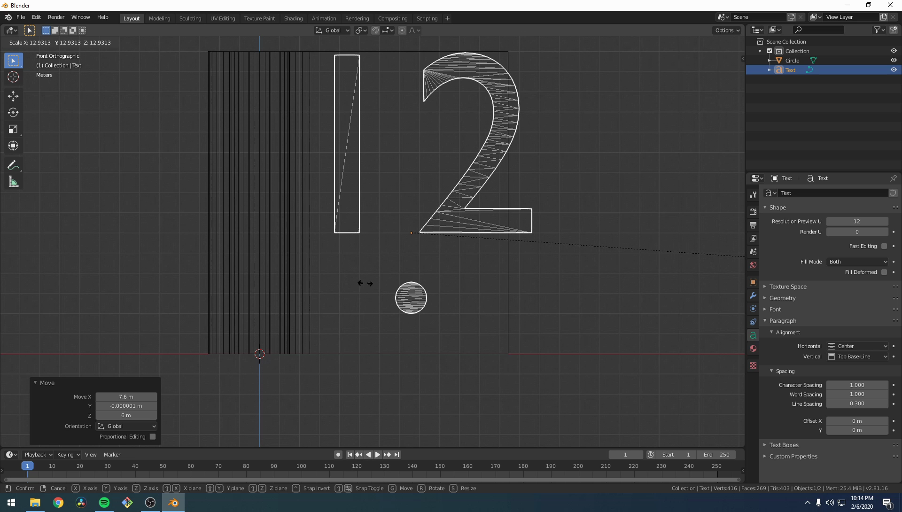Click the timeline View menu
Screen dimensions: 902x512
point(91,455)
